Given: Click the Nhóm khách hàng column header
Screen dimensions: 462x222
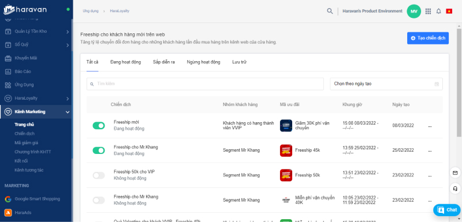Looking at the screenshot, I should pyautogui.click(x=240, y=105).
